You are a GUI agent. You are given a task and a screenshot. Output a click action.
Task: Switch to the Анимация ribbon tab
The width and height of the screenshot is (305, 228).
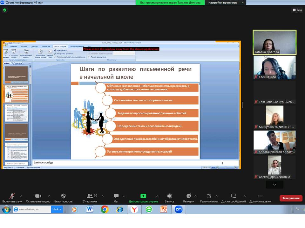[x=46, y=47]
